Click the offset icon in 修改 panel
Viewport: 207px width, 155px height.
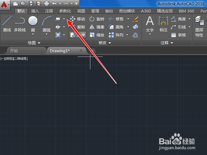coord(135,35)
